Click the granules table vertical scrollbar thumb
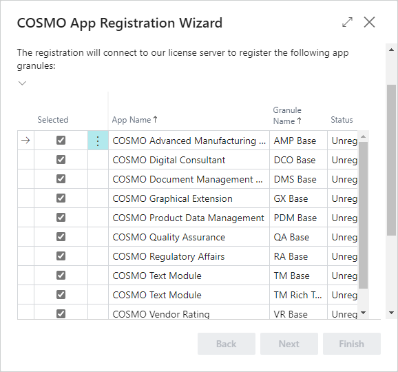This screenshot has width=398, height=372. pos(363,215)
